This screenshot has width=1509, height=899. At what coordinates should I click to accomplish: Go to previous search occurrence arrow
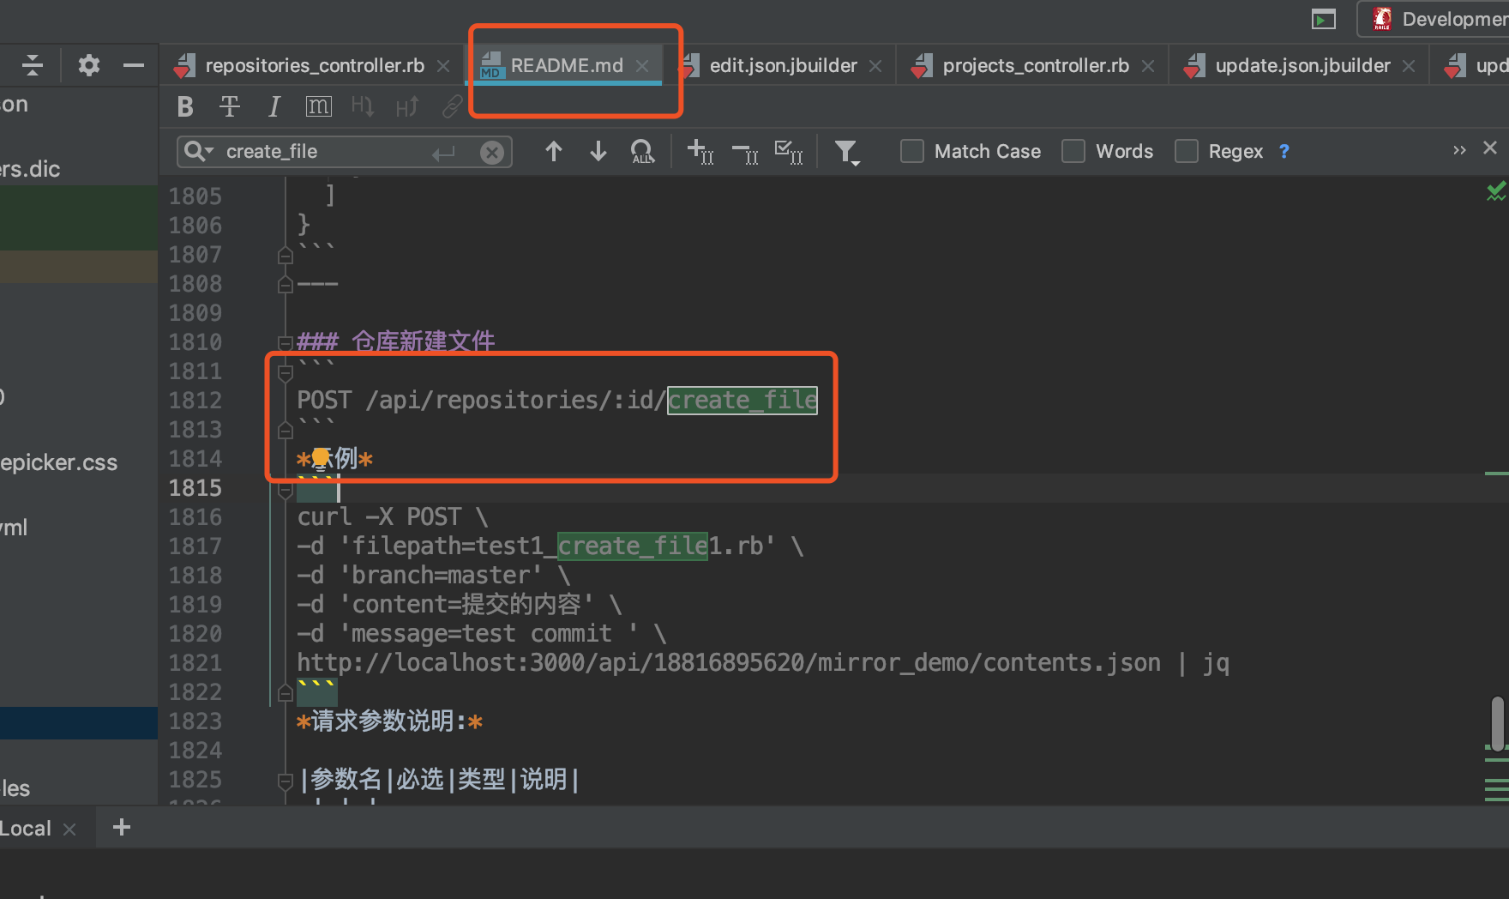[x=554, y=152]
